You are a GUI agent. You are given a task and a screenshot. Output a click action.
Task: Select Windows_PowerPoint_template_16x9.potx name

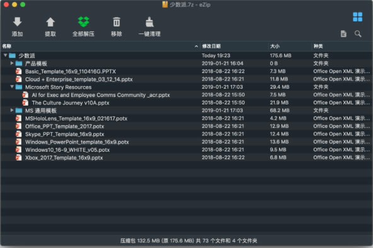click(77, 142)
